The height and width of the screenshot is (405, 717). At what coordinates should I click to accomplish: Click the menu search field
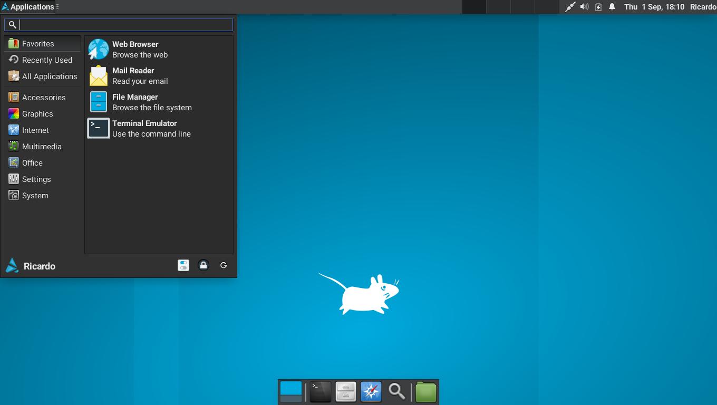click(119, 25)
